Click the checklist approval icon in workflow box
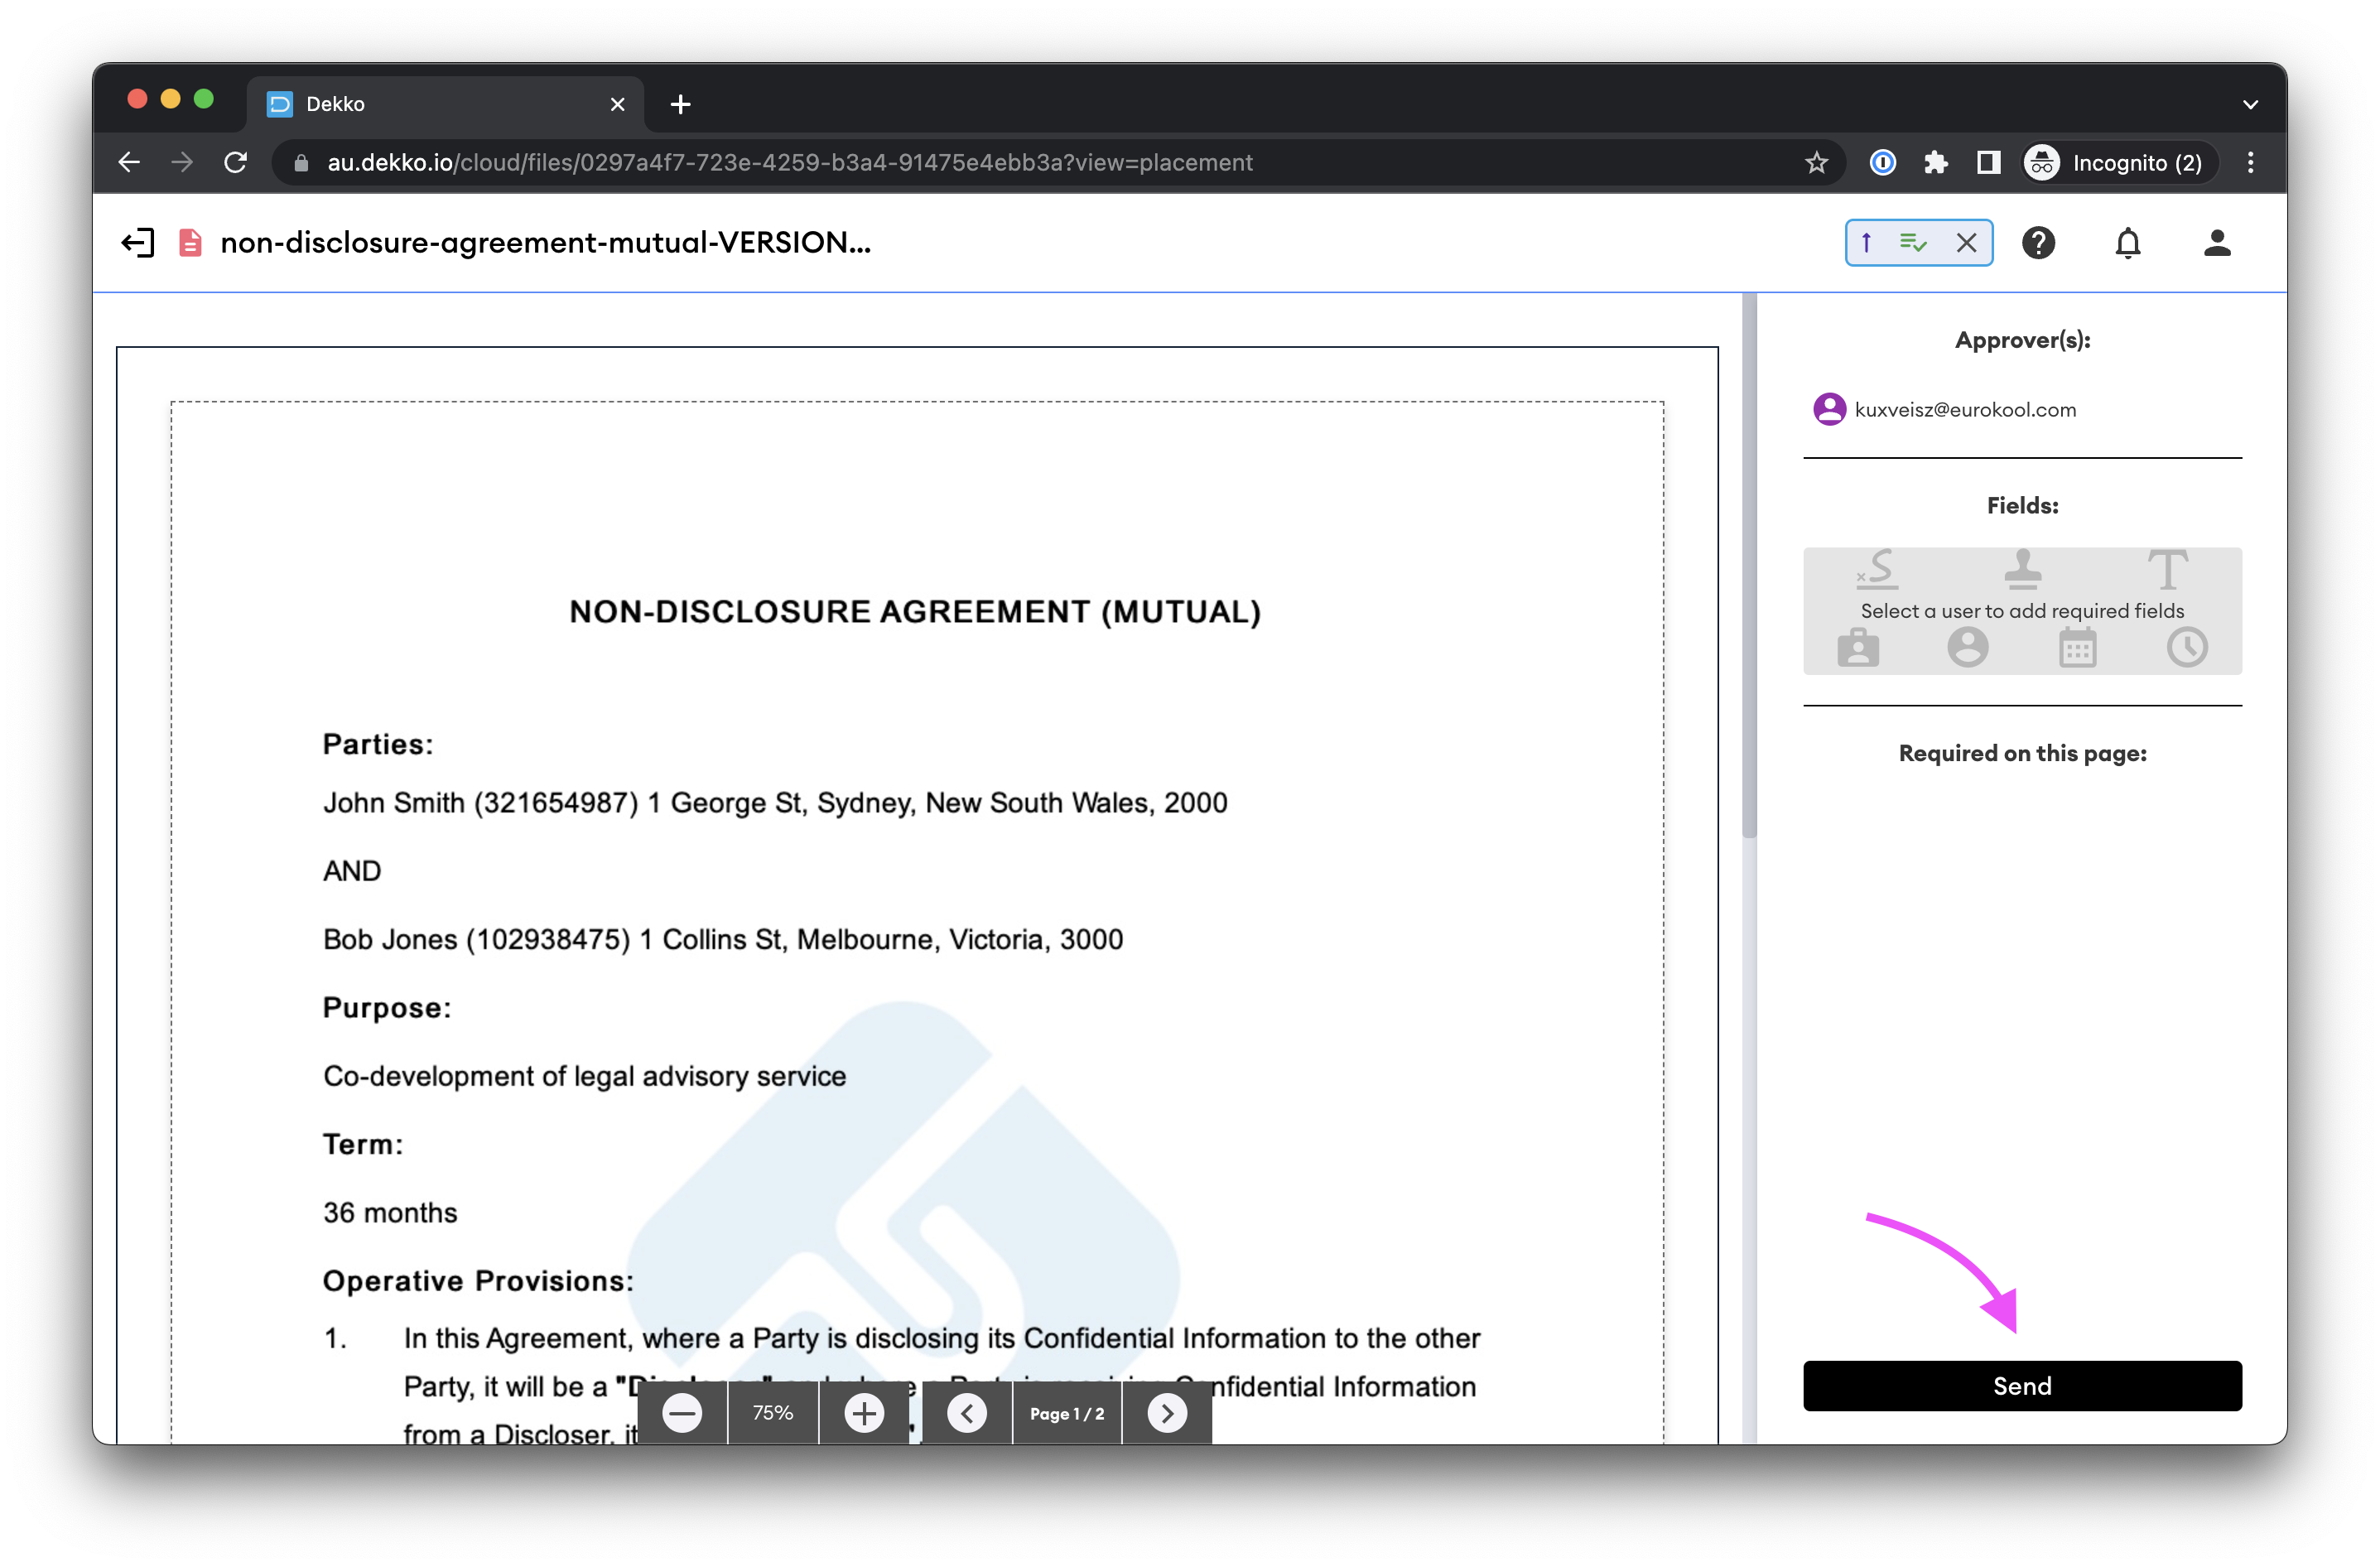The width and height of the screenshot is (2380, 1567). 1913,242
